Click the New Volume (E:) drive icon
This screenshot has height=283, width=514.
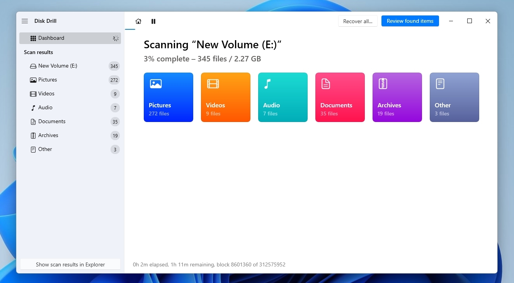click(33, 66)
